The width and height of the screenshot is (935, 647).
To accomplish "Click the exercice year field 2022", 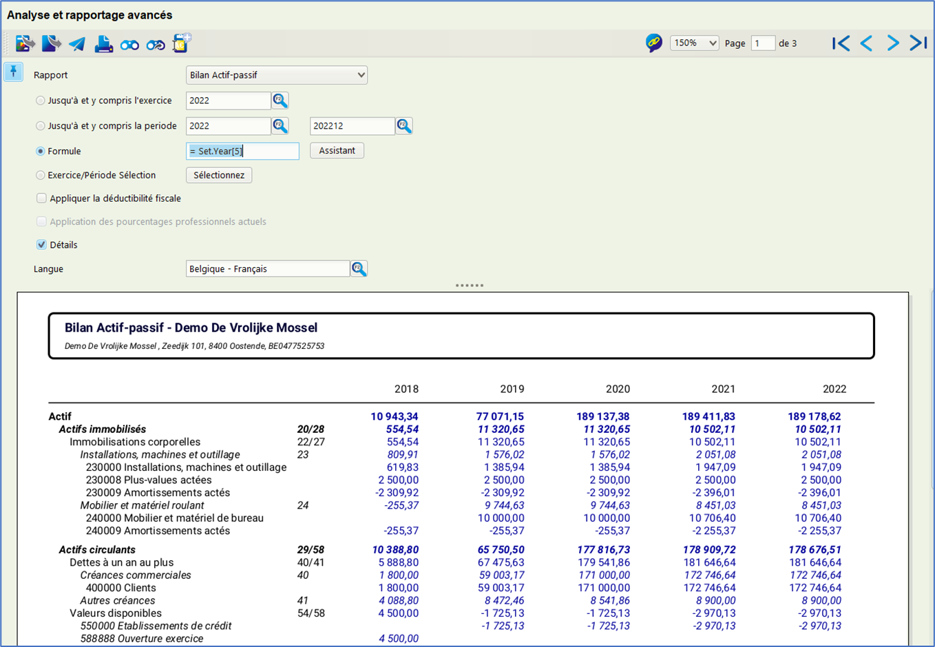I will click(229, 100).
